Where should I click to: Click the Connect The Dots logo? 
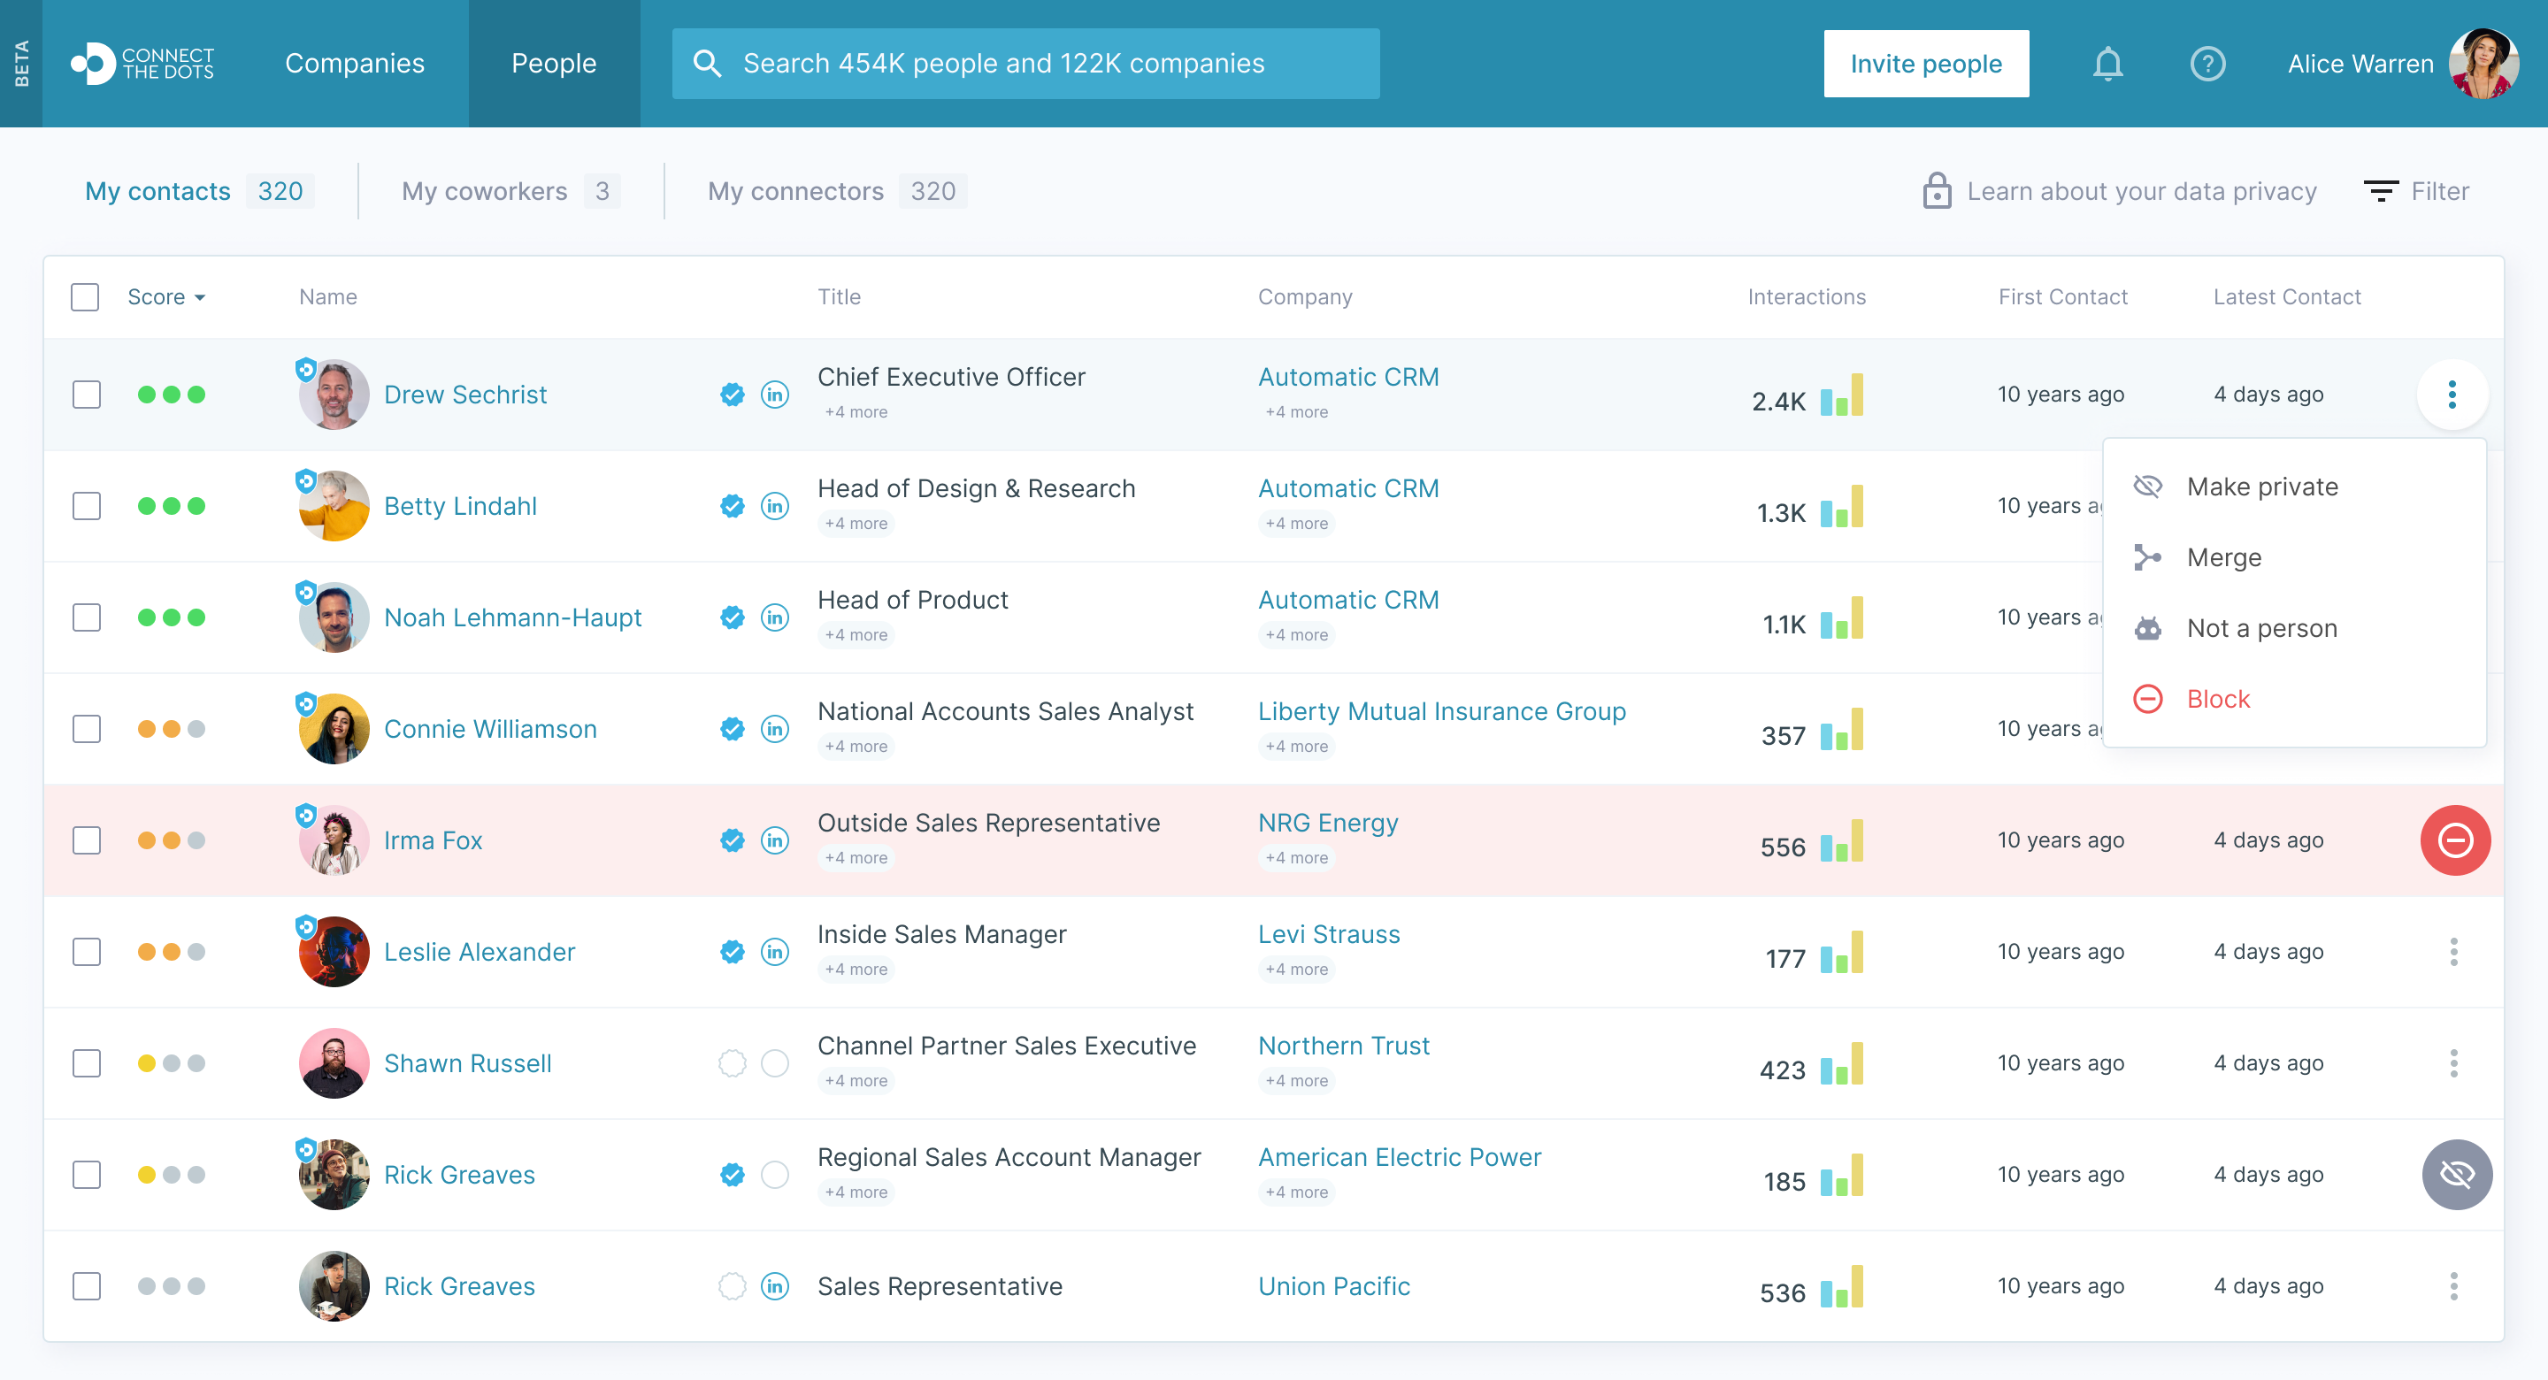pyautogui.click(x=143, y=65)
